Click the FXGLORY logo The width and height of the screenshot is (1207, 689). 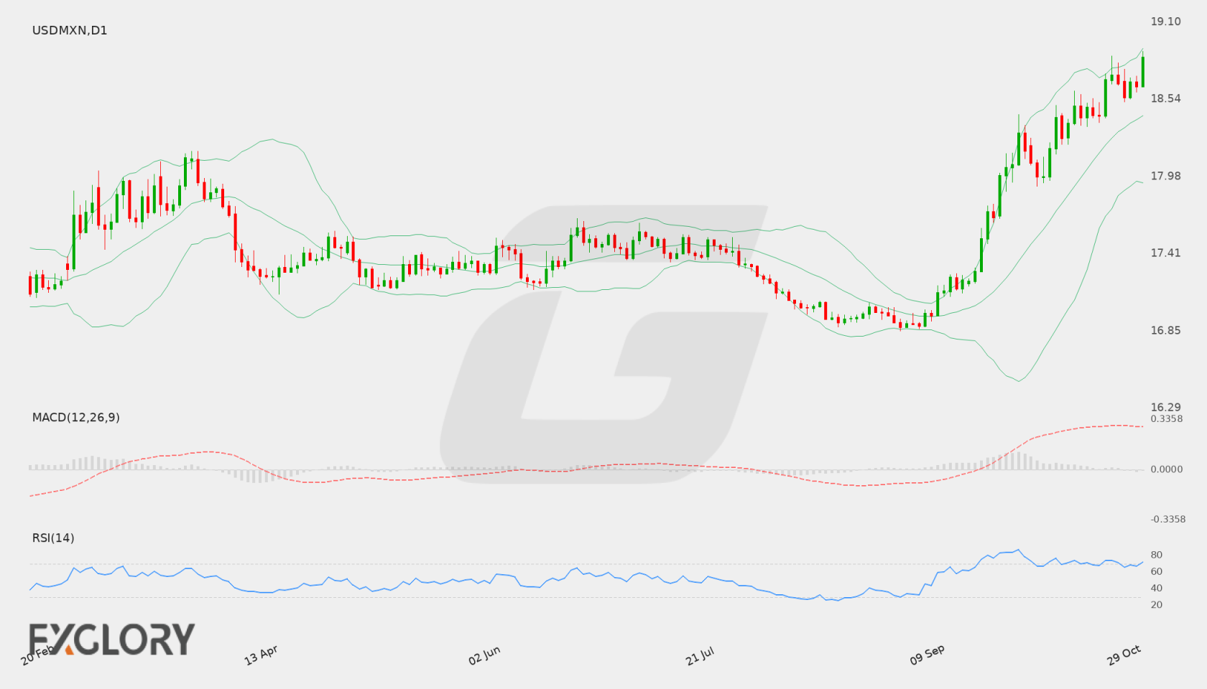pyautogui.click(x=111, y=639)
